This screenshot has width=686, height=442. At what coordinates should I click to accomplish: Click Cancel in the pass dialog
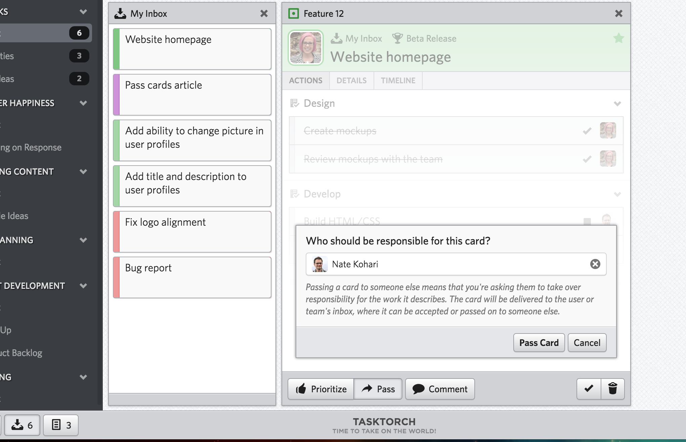587,343
